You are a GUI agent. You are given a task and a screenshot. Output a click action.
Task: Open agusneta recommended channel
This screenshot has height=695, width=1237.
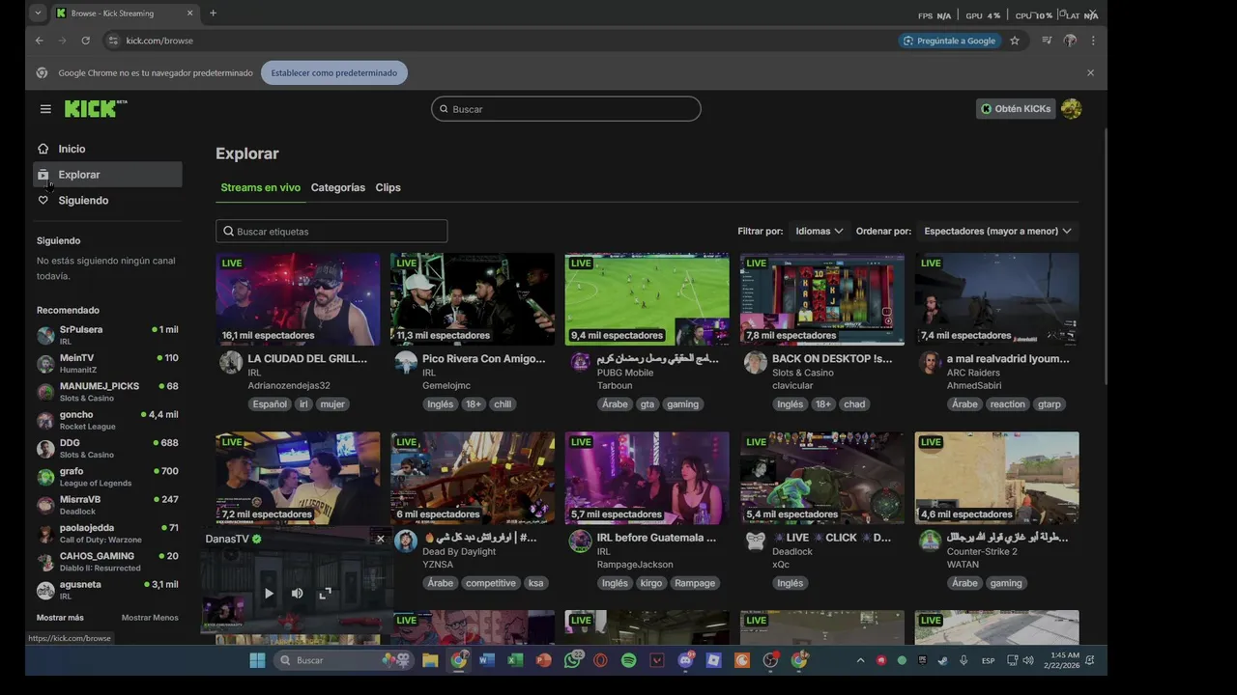(107, 590)
